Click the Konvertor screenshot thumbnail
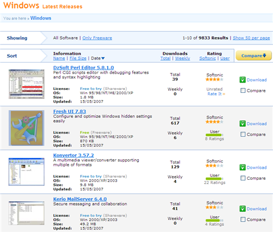 coord(26,172)
